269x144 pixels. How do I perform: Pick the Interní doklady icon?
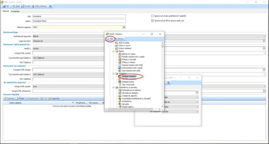point(117,49)
